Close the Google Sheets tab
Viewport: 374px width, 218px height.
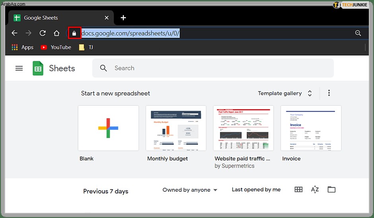[x=107, y=18]
